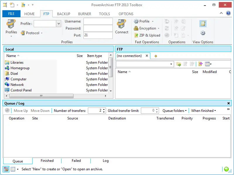Click the go-to-folder icon in the FTP toolbar
This screenshot has width=234, height=175.
coord(179,64)
